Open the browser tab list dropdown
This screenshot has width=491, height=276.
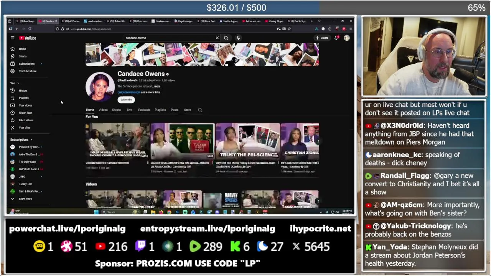(x=319, y=21)
